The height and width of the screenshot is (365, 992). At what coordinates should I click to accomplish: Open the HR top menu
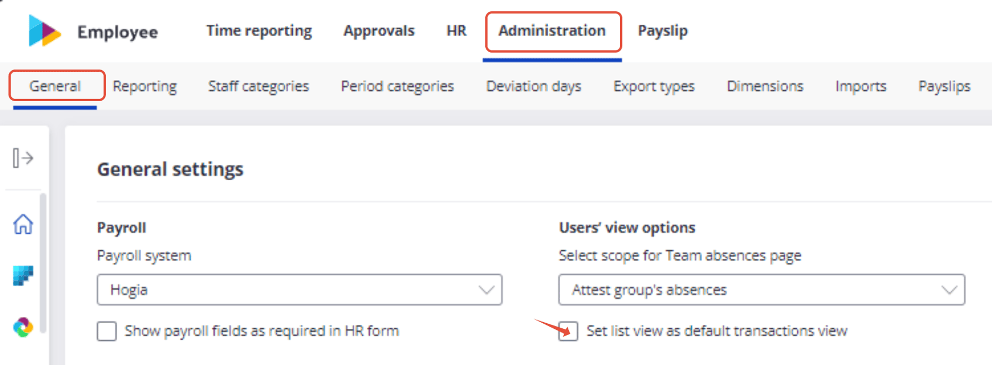(457, 31)
